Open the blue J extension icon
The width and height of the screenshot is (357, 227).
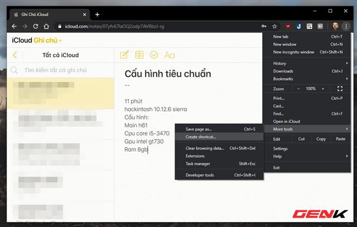(299, 26)
